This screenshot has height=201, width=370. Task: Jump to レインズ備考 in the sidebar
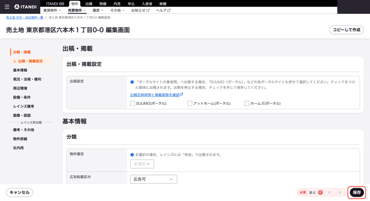24,107
